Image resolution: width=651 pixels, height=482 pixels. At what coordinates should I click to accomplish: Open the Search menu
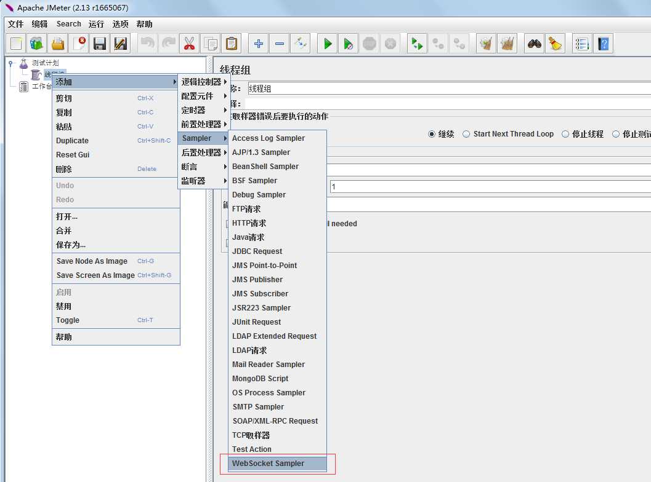coord(69,24)
